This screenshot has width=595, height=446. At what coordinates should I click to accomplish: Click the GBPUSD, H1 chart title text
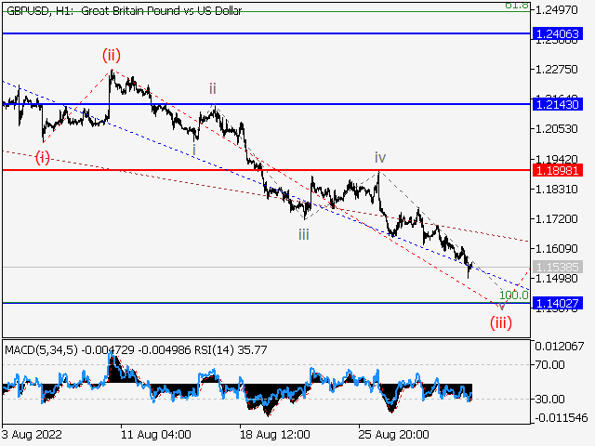[x=124, y=10]
